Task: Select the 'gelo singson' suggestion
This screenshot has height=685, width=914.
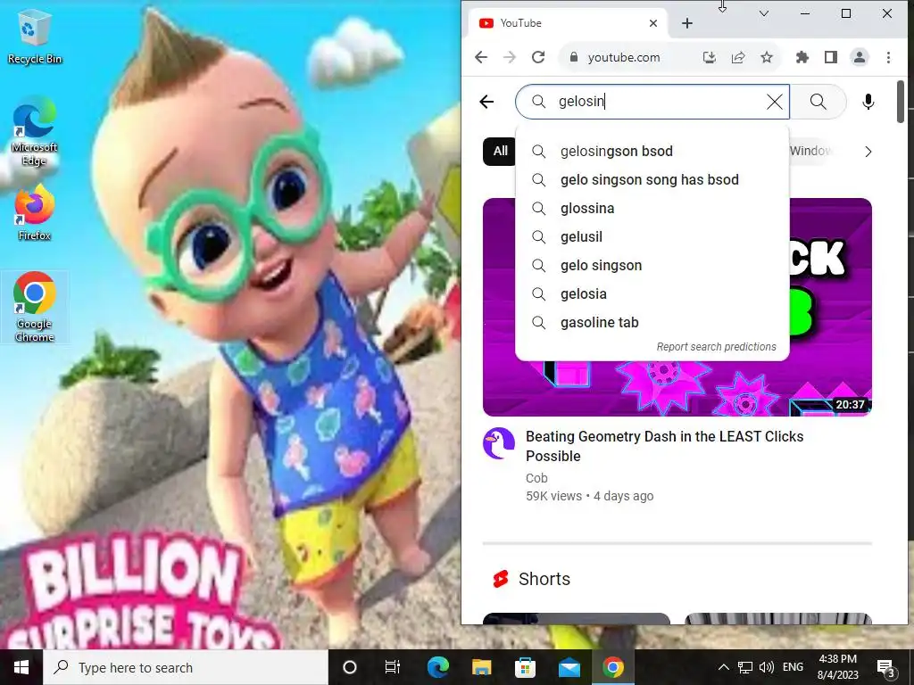Action: pyautogui.click(x=652, y=266)
